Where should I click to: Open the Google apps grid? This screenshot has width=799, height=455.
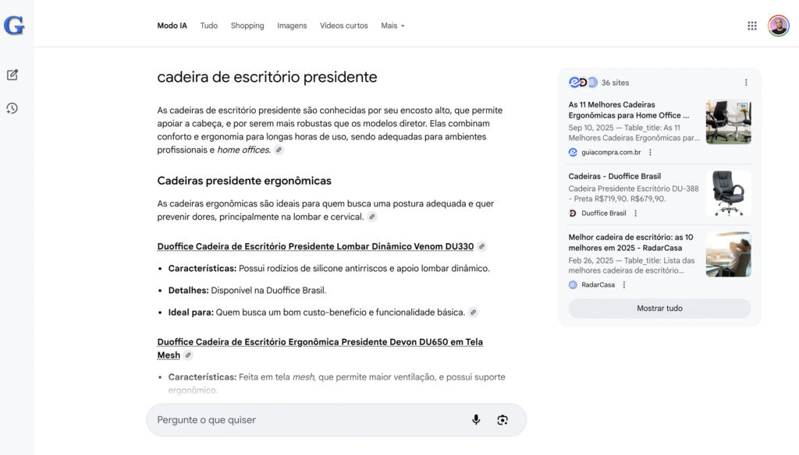(752, 26)
